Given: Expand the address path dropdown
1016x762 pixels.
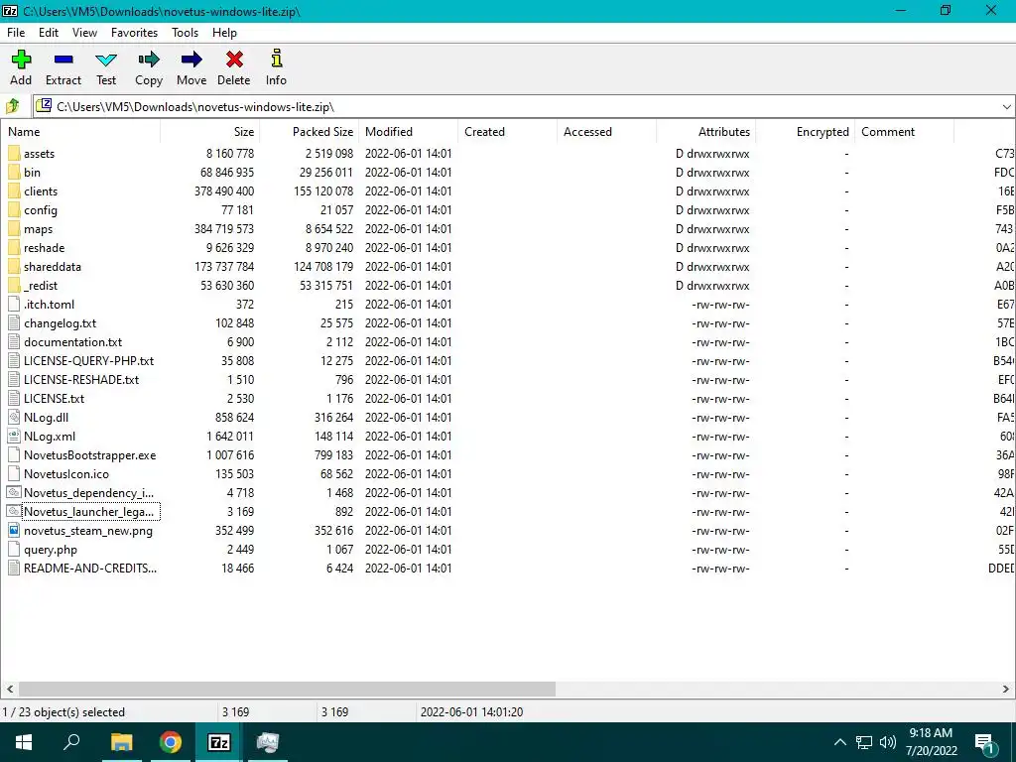Looking at the screenshot, I should (1006, 107).
